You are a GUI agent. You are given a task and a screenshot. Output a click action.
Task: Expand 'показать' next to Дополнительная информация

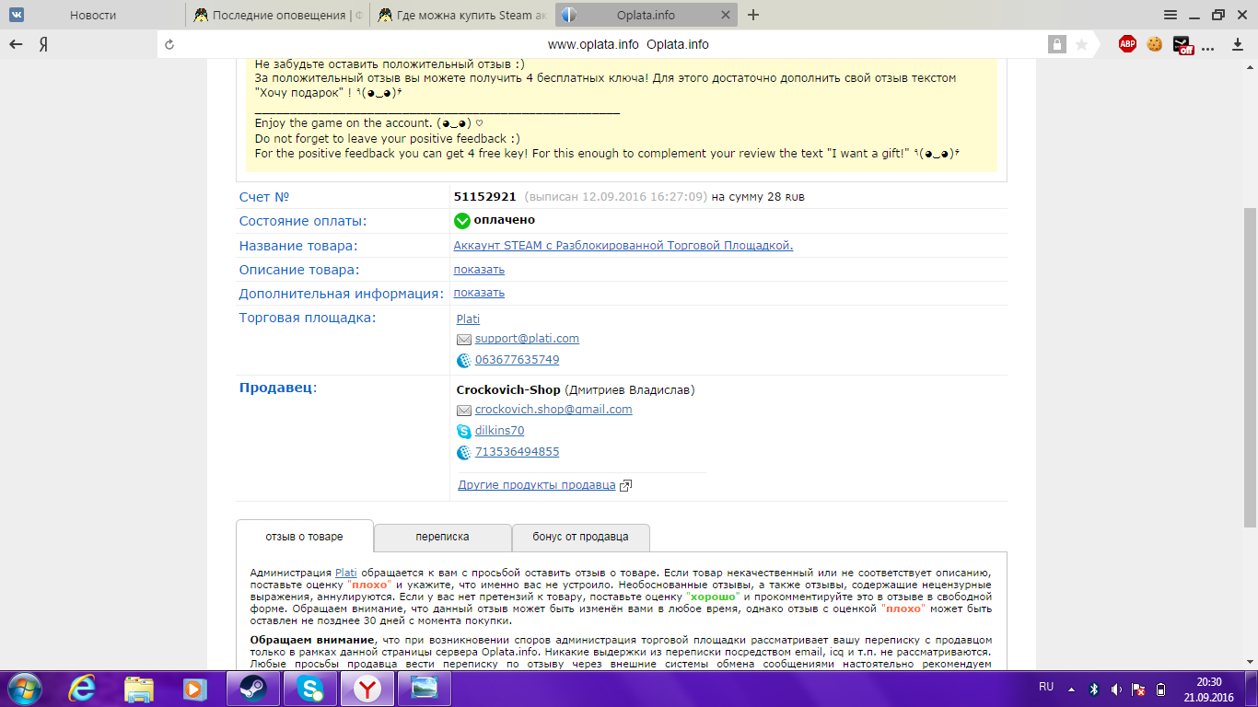[479, 293]
